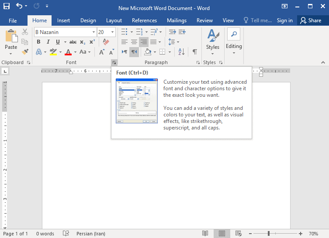Click the Bullets list icon
Viewport: 329px width, 238px height.
click(124, 32)
